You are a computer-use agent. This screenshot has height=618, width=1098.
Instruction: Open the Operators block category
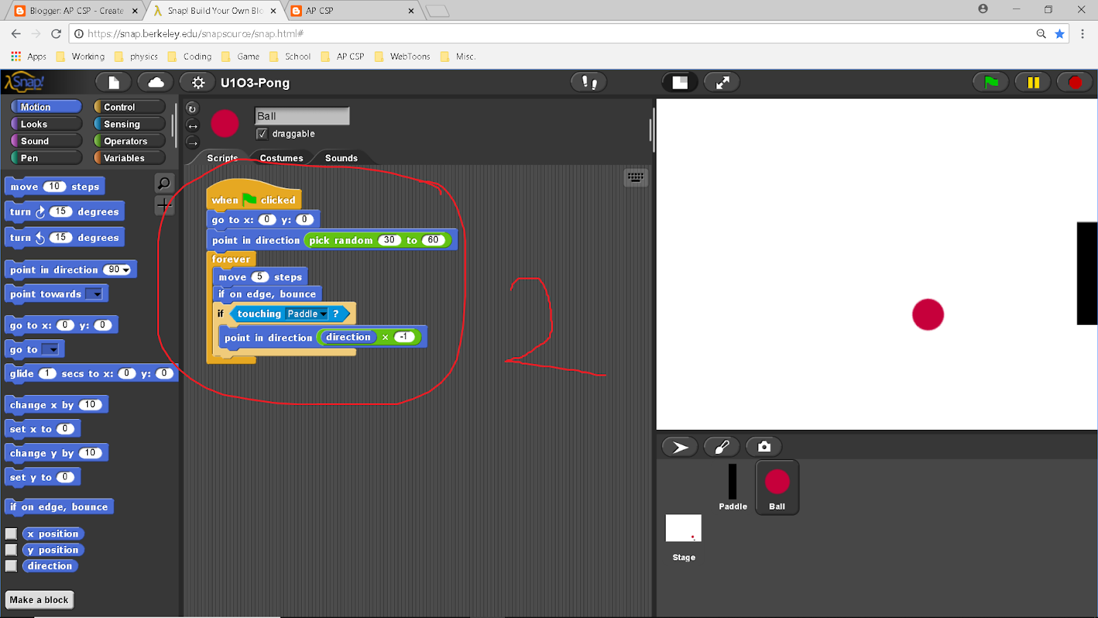pyautogui.click(x=130, y=141)
